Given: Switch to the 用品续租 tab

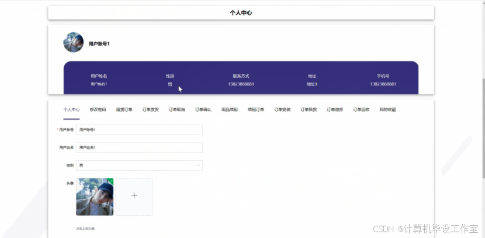Looking at the screenshot, I should pos(230,109).
